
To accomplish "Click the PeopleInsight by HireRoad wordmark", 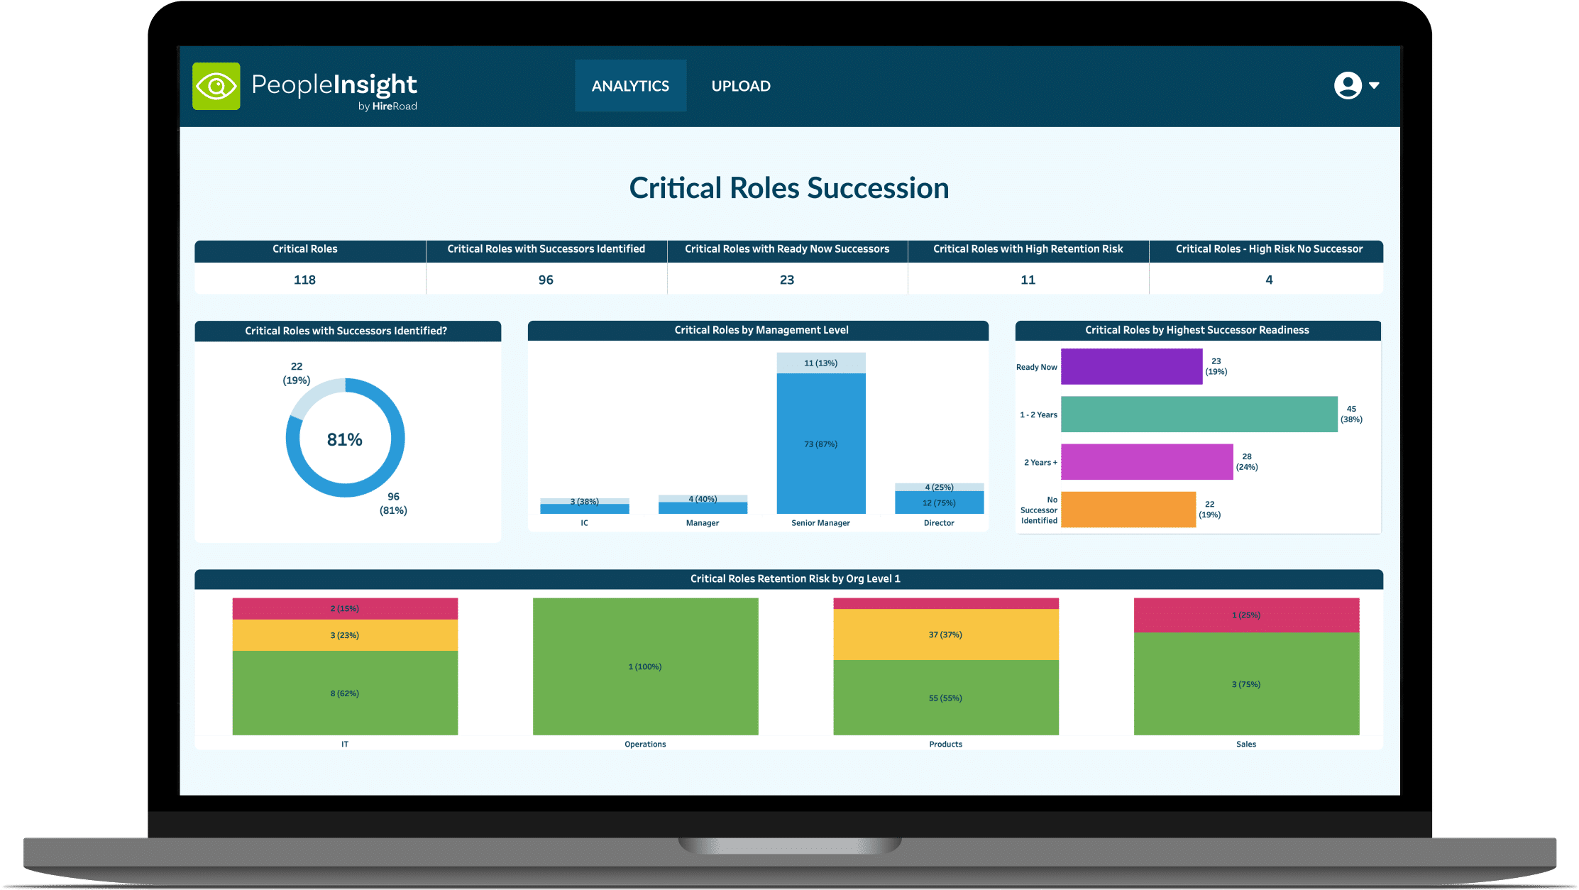I will (x=334, y=91).
